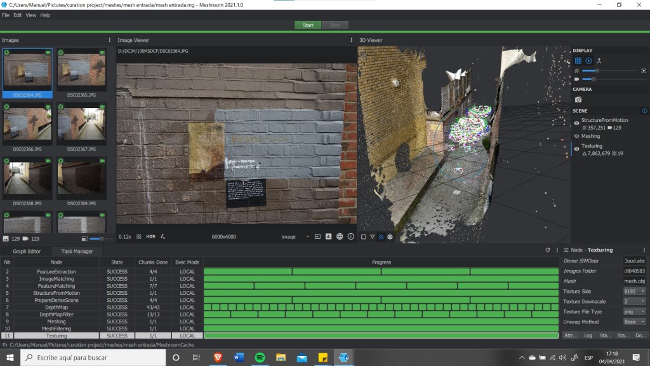Toggle visibility of Texturing in scene
650x366 pixels.
[x=576, y=149]
